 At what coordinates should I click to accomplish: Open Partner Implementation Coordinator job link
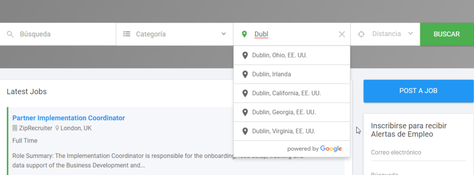click(69, 118)
